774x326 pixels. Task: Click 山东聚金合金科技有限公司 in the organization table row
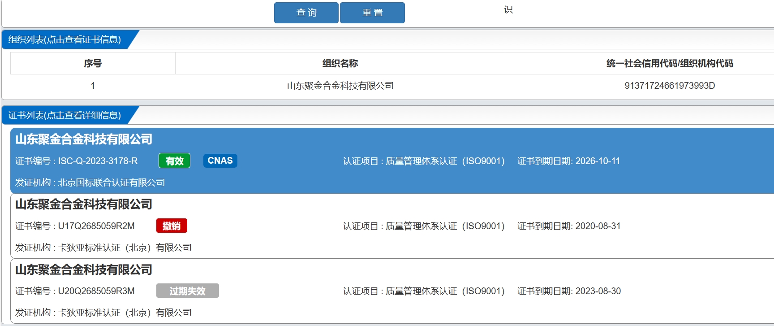point(340,86)
